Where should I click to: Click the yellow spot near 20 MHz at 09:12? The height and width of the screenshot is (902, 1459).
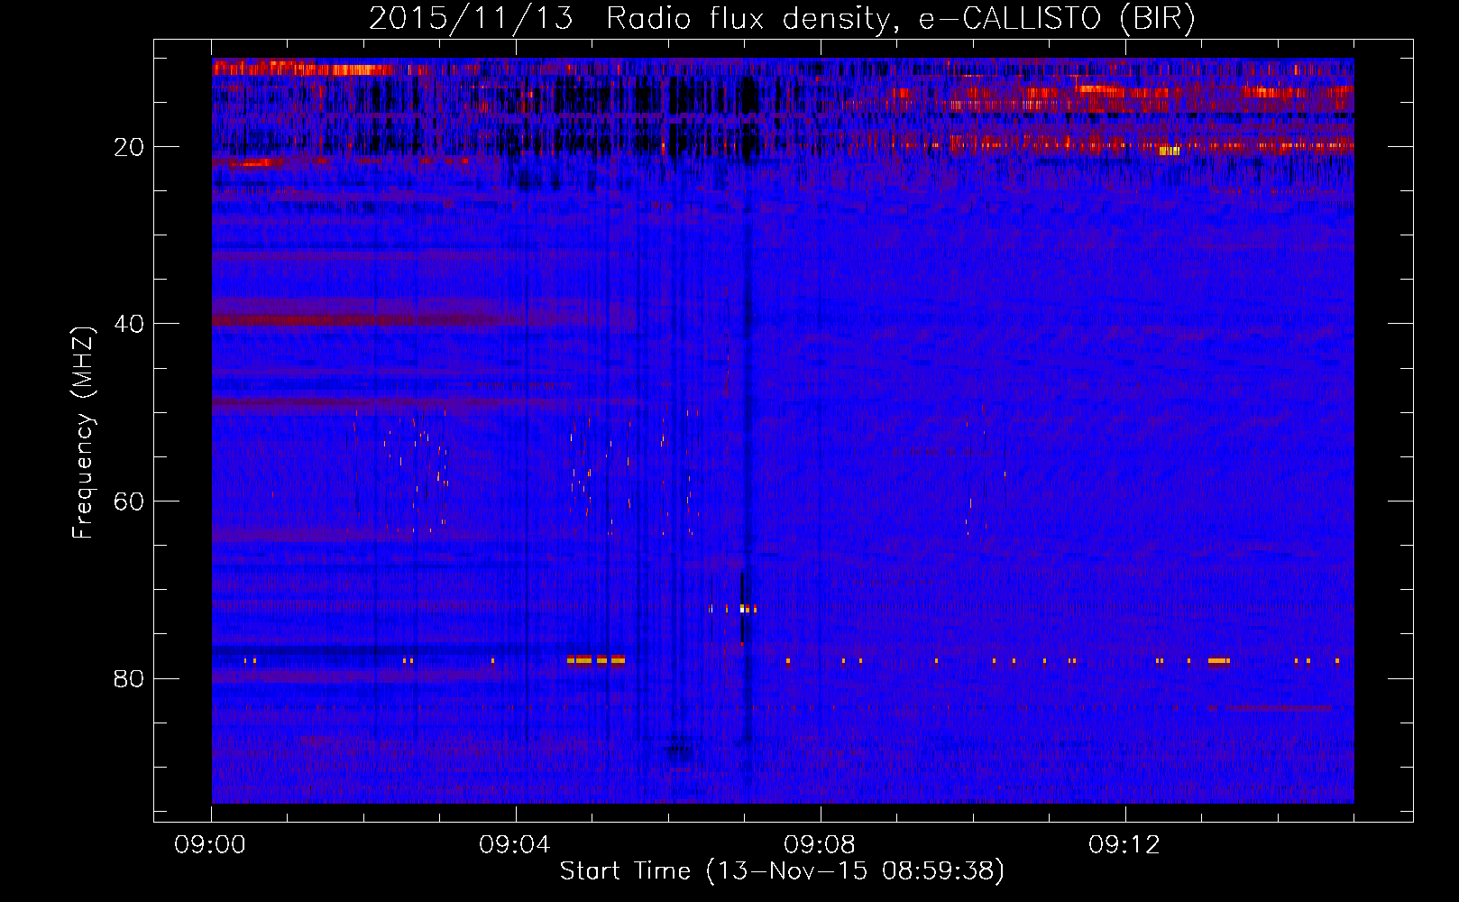[1170, 151]
